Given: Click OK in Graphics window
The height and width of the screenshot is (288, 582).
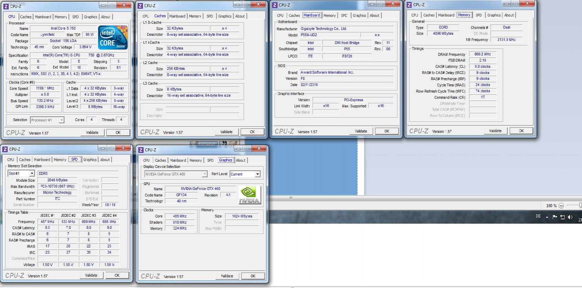Looking at the screenshot, I should [x=253, y=276].
